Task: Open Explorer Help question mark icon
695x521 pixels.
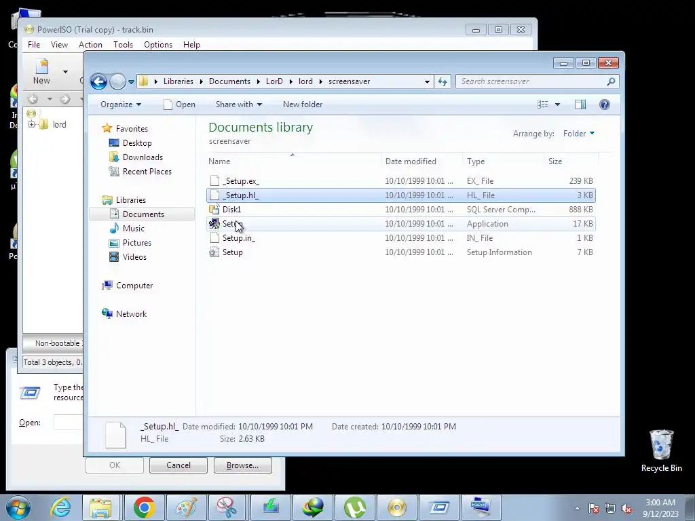Action: (605, 104)
